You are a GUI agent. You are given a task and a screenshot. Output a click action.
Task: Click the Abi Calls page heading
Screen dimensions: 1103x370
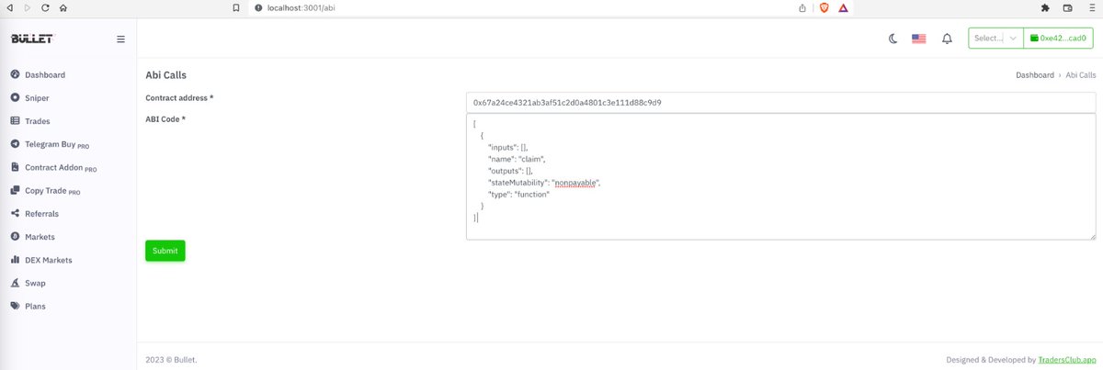click(166, 75)
